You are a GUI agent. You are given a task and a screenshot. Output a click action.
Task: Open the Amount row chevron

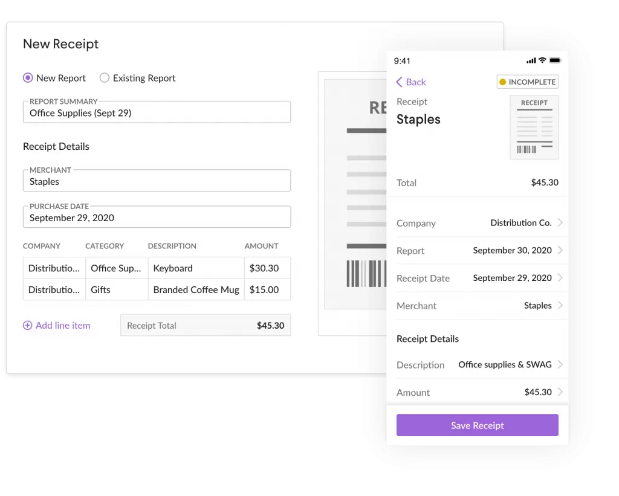560,392
